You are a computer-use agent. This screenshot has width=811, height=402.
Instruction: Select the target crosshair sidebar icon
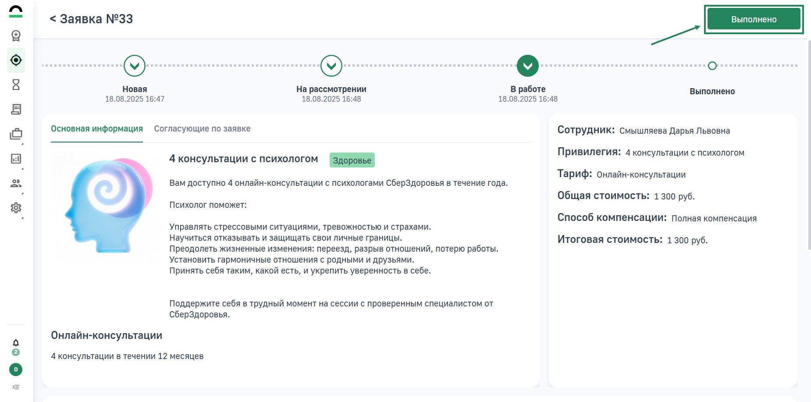(x=16, y=60)
